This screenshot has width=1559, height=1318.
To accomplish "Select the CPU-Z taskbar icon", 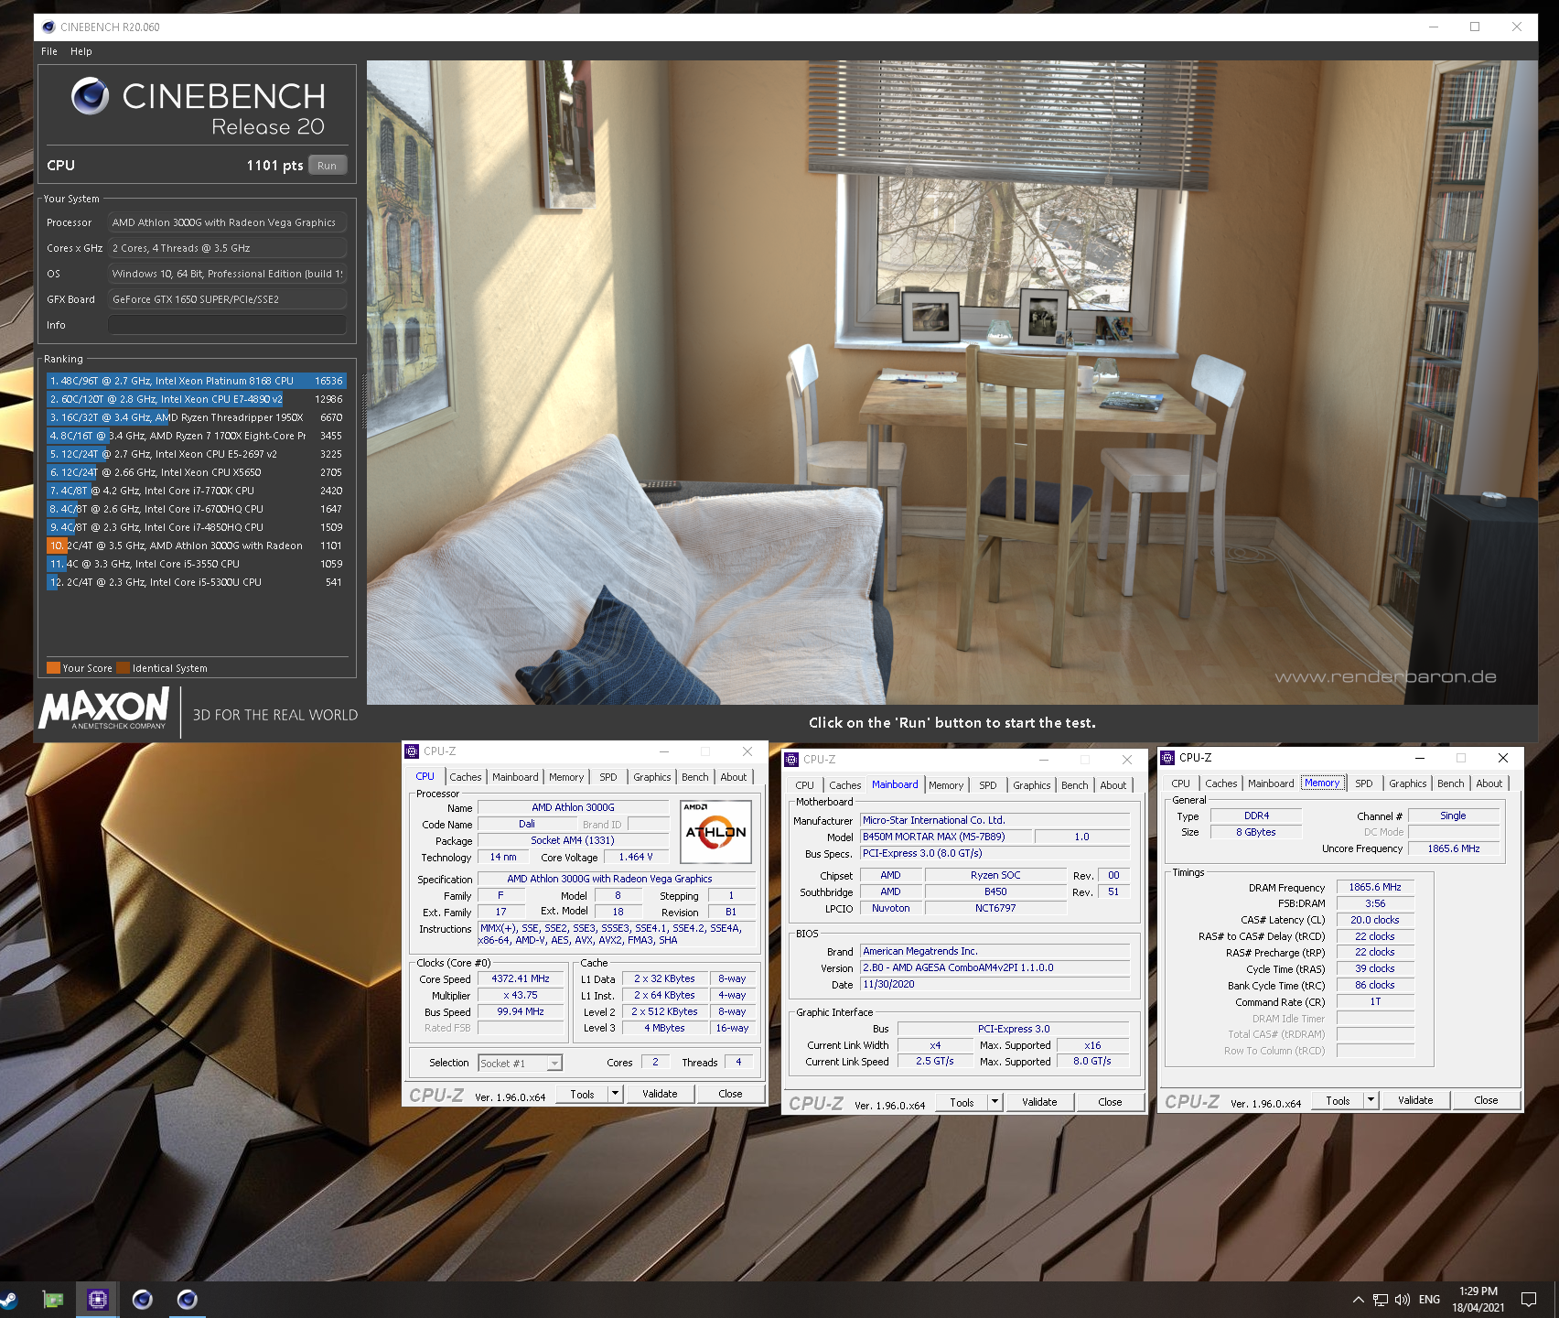I will point(98,1299).
